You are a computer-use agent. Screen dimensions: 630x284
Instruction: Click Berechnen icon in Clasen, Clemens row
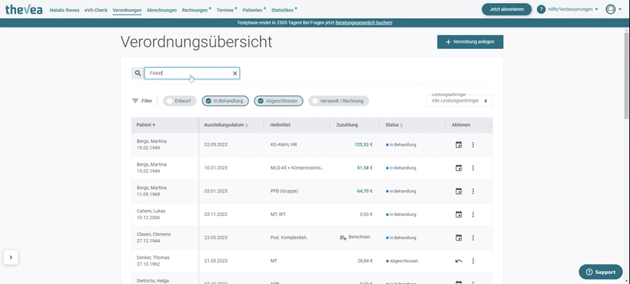pos(343,237)
